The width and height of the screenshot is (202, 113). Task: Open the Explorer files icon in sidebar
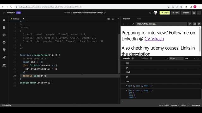click(x=4, y=27)
